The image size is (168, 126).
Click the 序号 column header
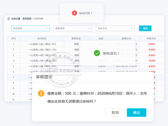(x=13, y=39)
